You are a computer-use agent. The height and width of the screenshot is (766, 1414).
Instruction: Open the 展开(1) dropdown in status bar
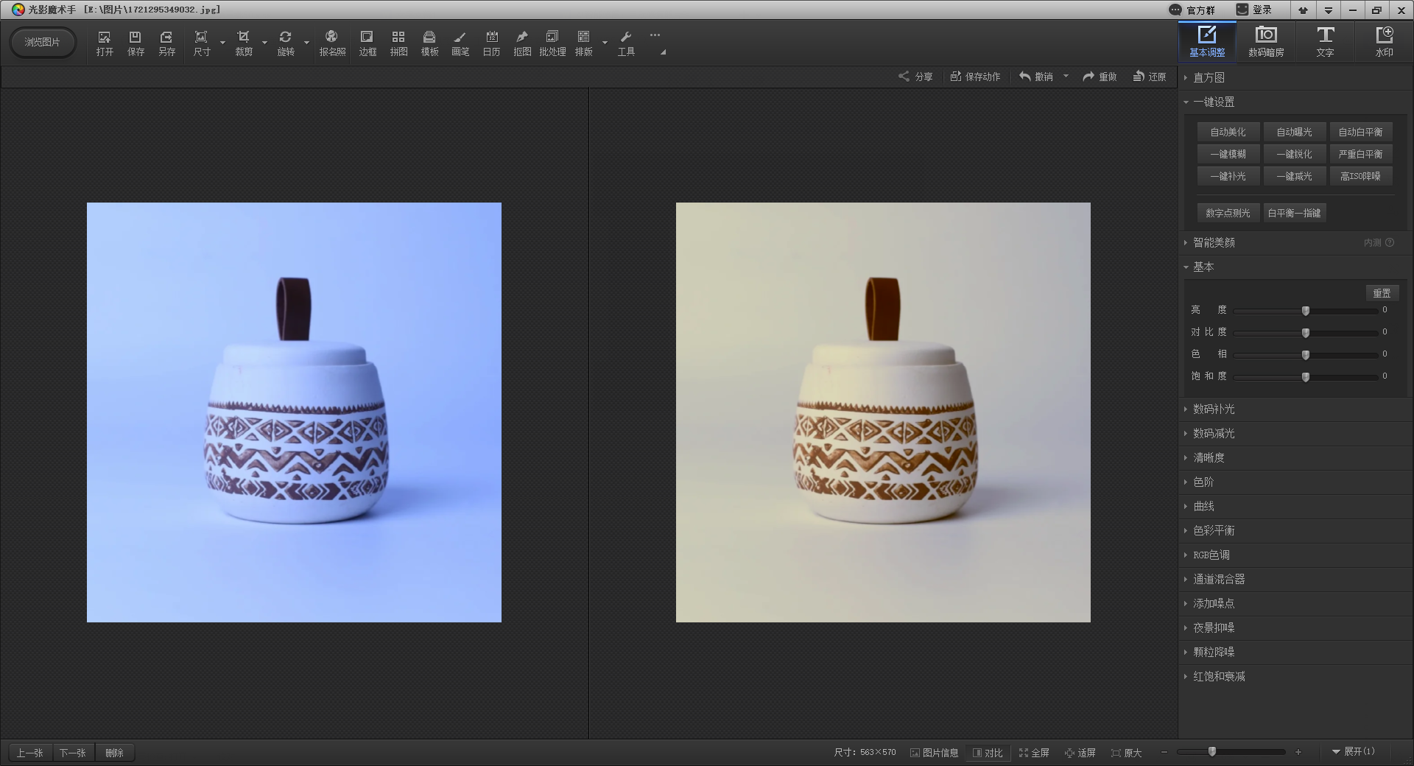pyautogui.click(x=1353, y=751)
